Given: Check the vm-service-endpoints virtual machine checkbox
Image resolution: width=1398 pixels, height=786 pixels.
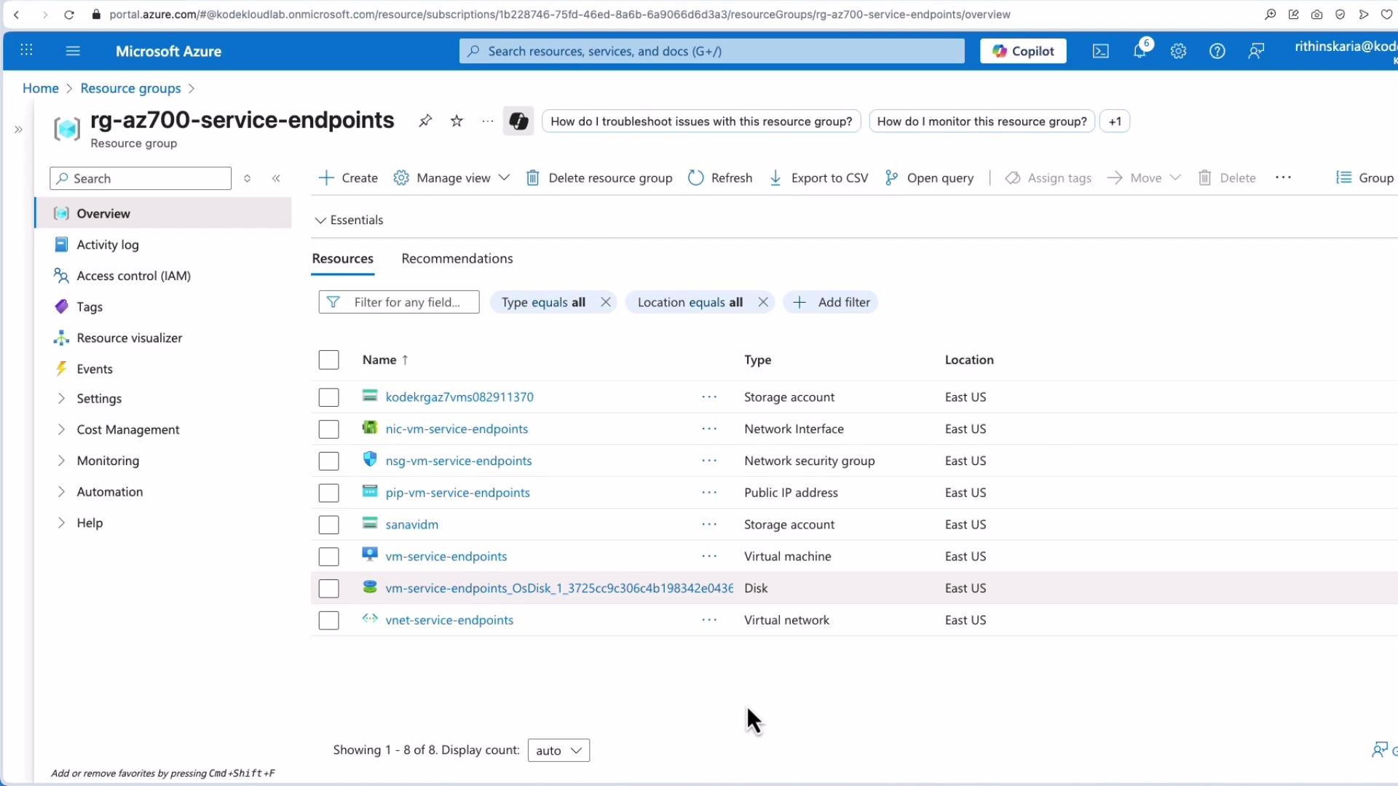Looking at the screenshot, I should point(328,556).
